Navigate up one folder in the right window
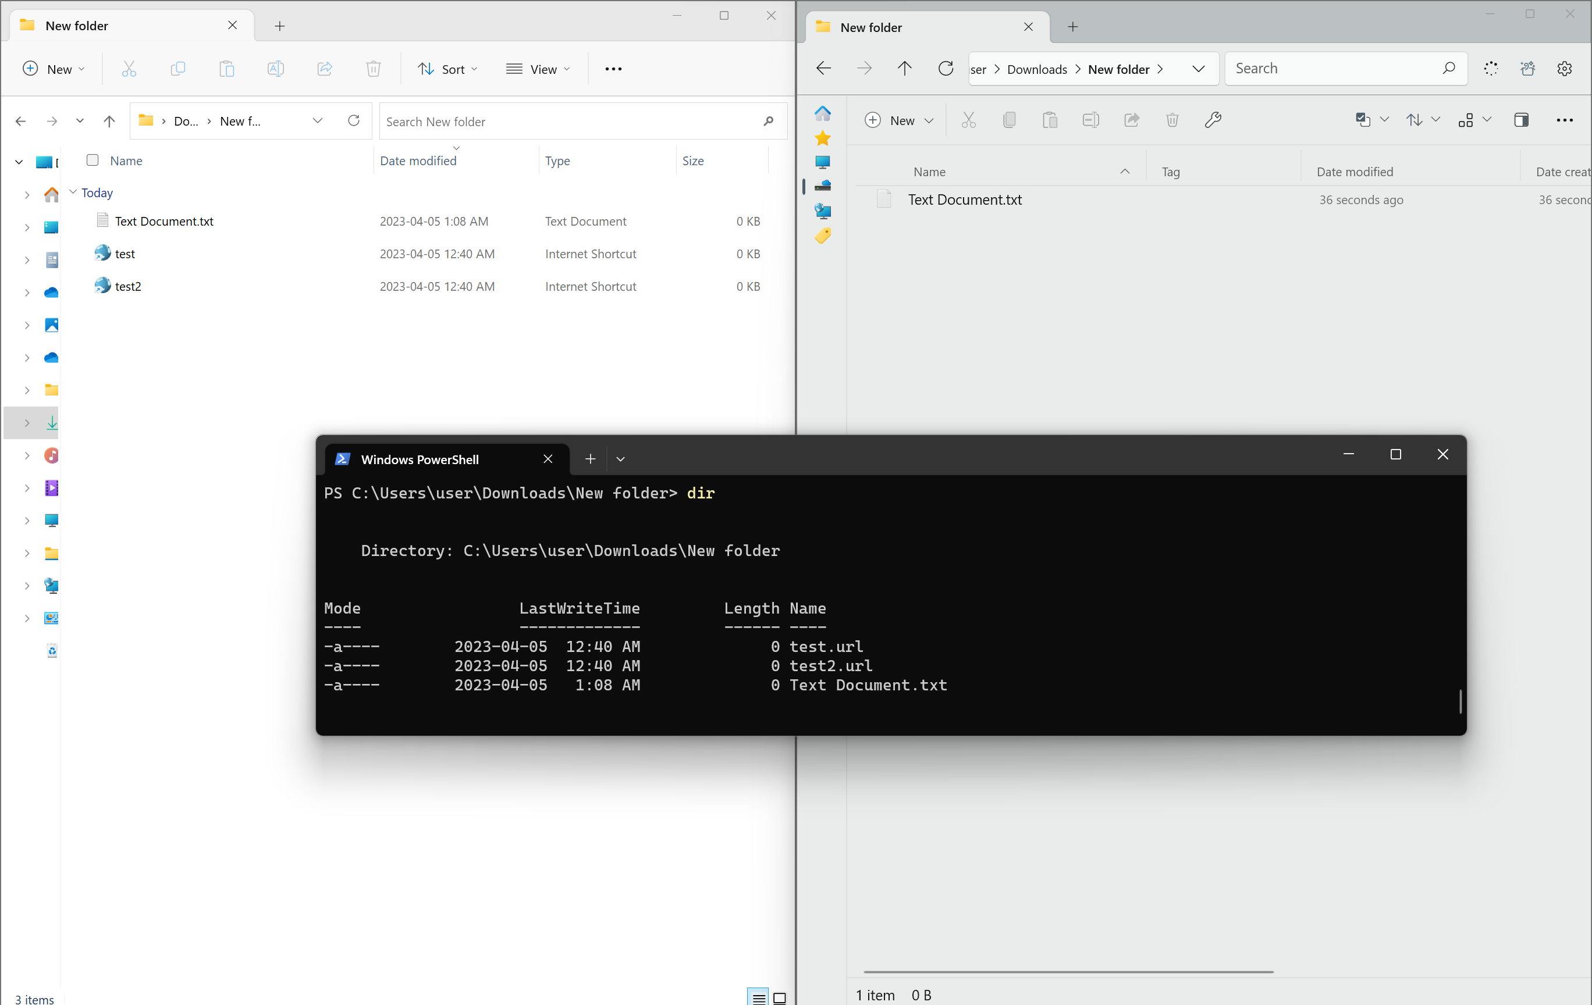 pos(904,68)
